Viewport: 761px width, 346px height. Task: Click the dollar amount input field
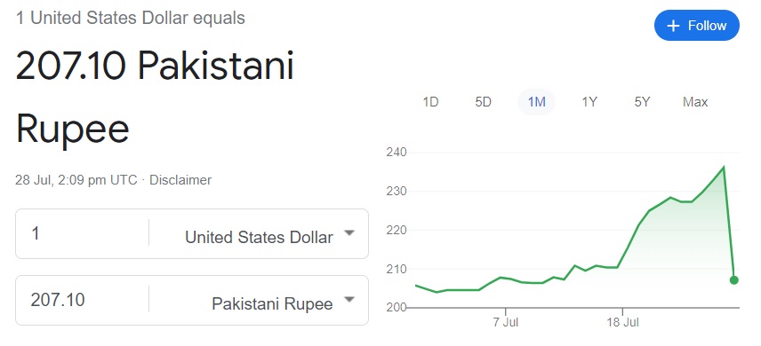83,233
